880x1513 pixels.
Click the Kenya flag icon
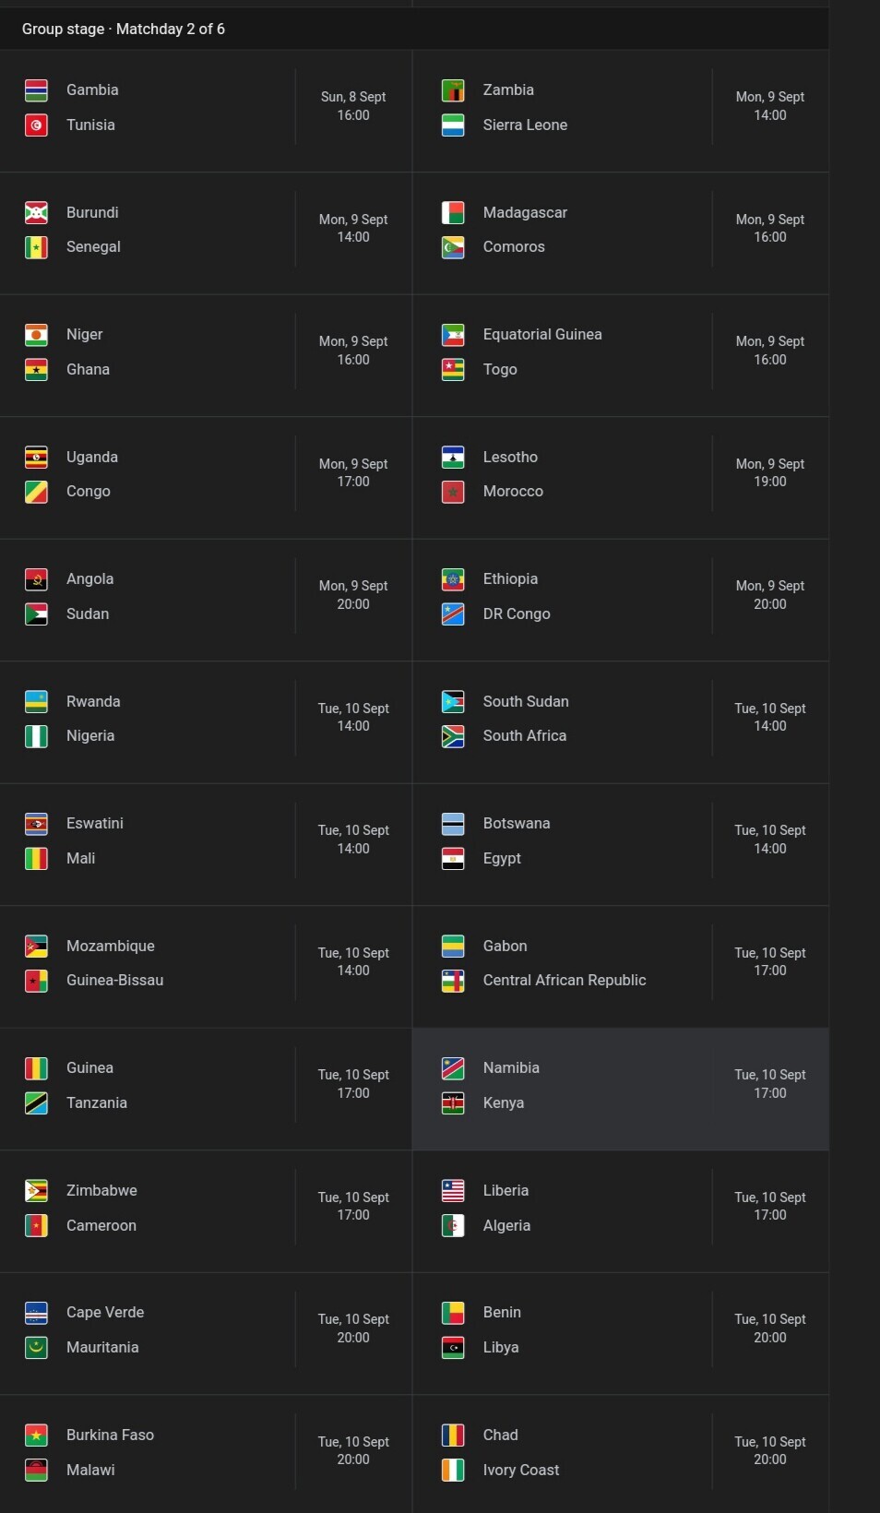(453, 1103)
